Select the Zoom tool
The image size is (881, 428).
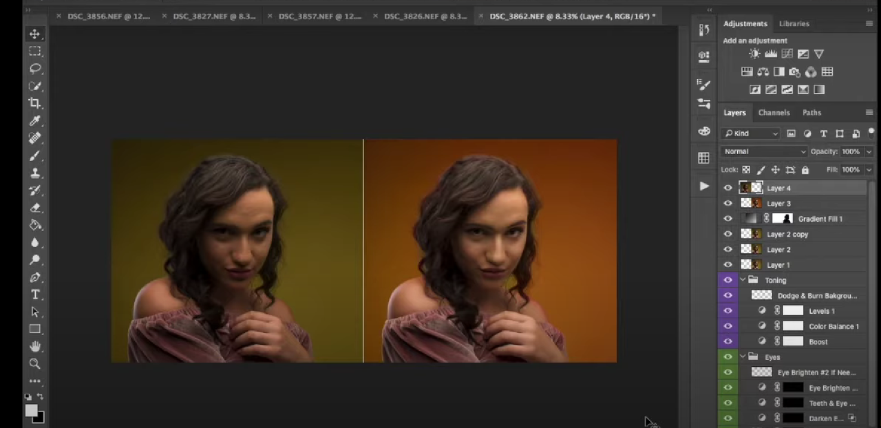(x=35, y=363)
